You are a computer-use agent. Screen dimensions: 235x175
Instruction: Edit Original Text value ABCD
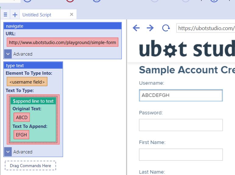(x=22, y=117)
